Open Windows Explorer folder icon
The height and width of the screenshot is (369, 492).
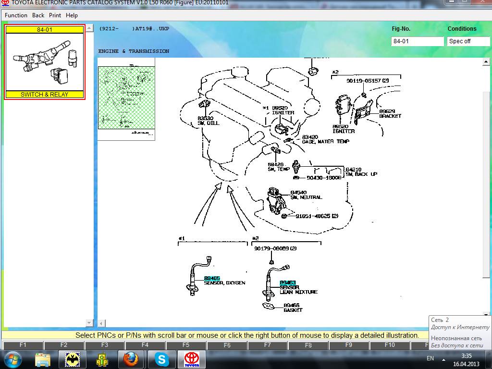click(43, 359)
